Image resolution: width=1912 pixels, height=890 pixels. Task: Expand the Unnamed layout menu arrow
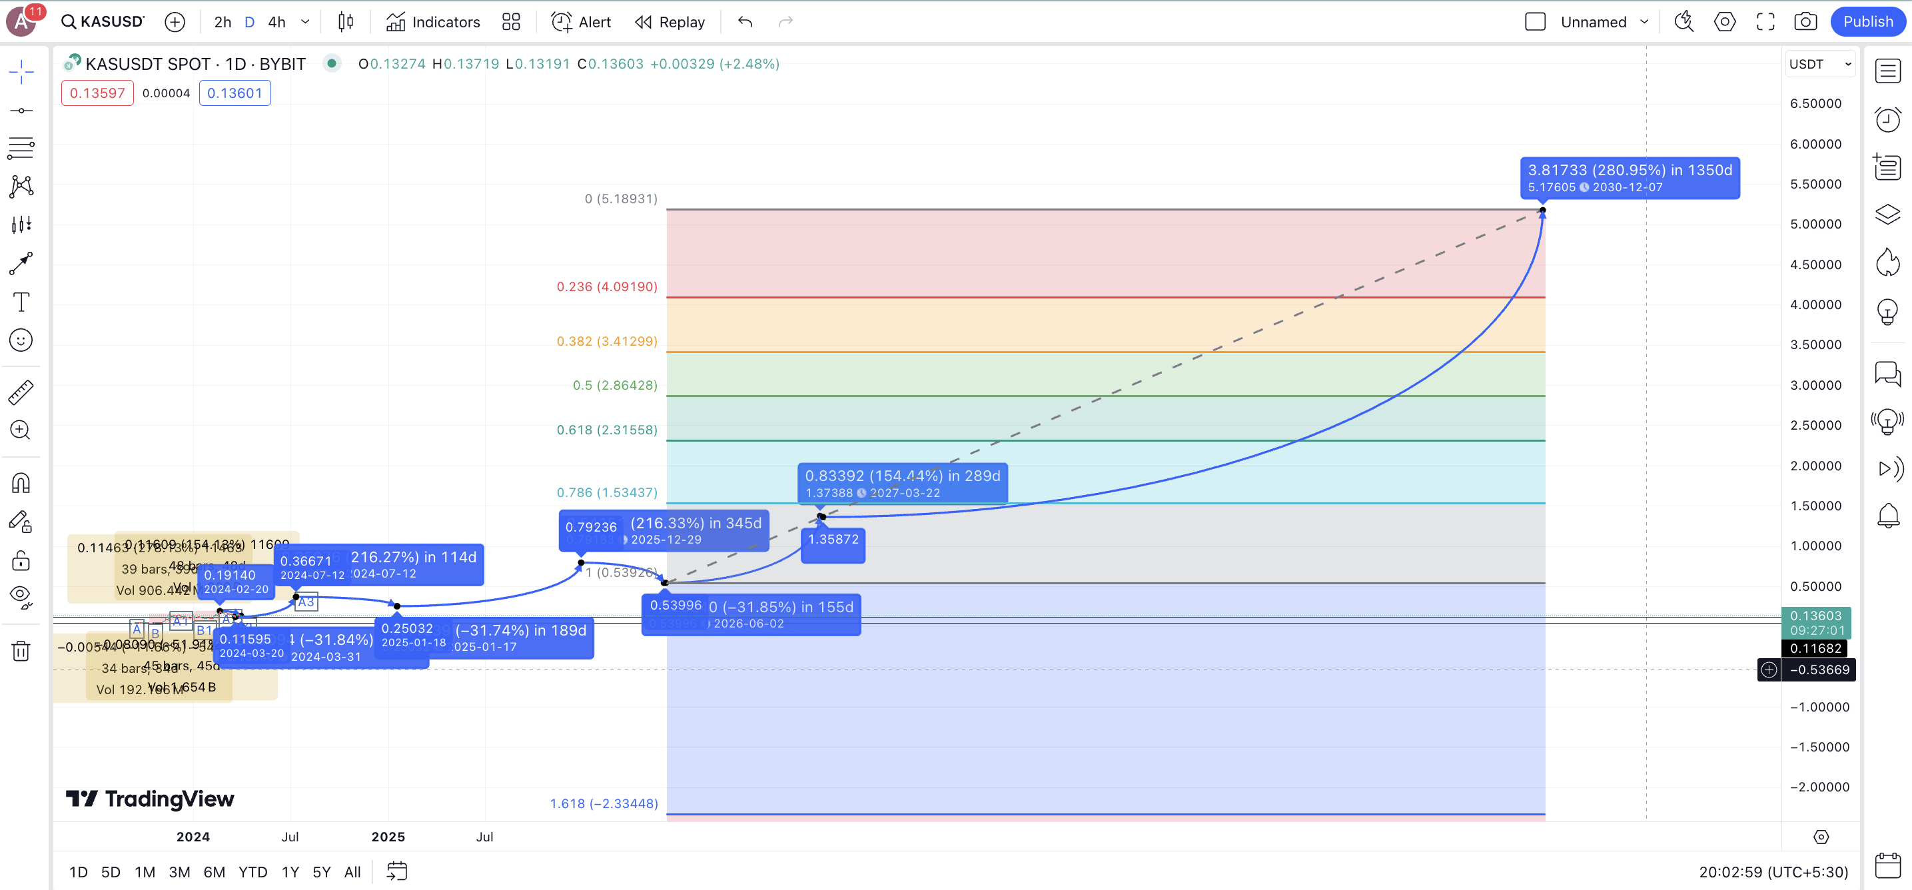point(1644,21)
